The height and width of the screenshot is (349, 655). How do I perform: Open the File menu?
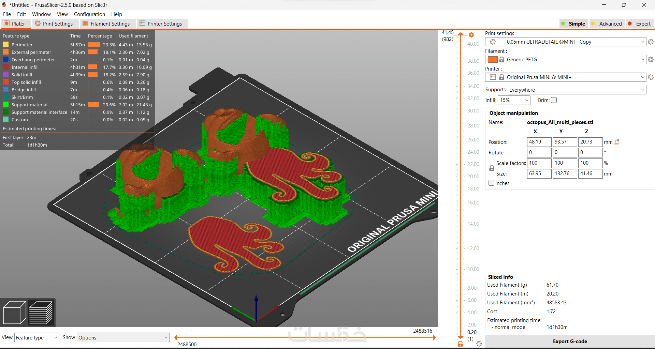pos(7,14)
